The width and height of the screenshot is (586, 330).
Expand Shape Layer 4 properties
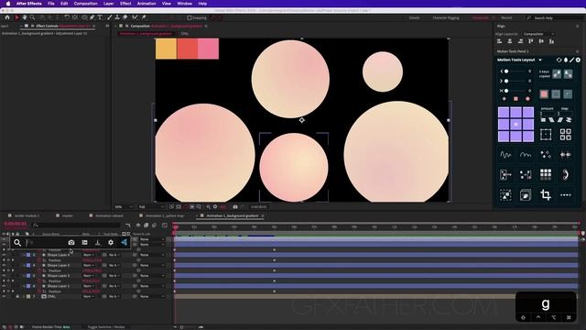pyautogui.click(x=25, y=255)
